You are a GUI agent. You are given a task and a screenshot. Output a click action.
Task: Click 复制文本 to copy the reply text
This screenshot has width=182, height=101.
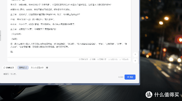(102, 59)
